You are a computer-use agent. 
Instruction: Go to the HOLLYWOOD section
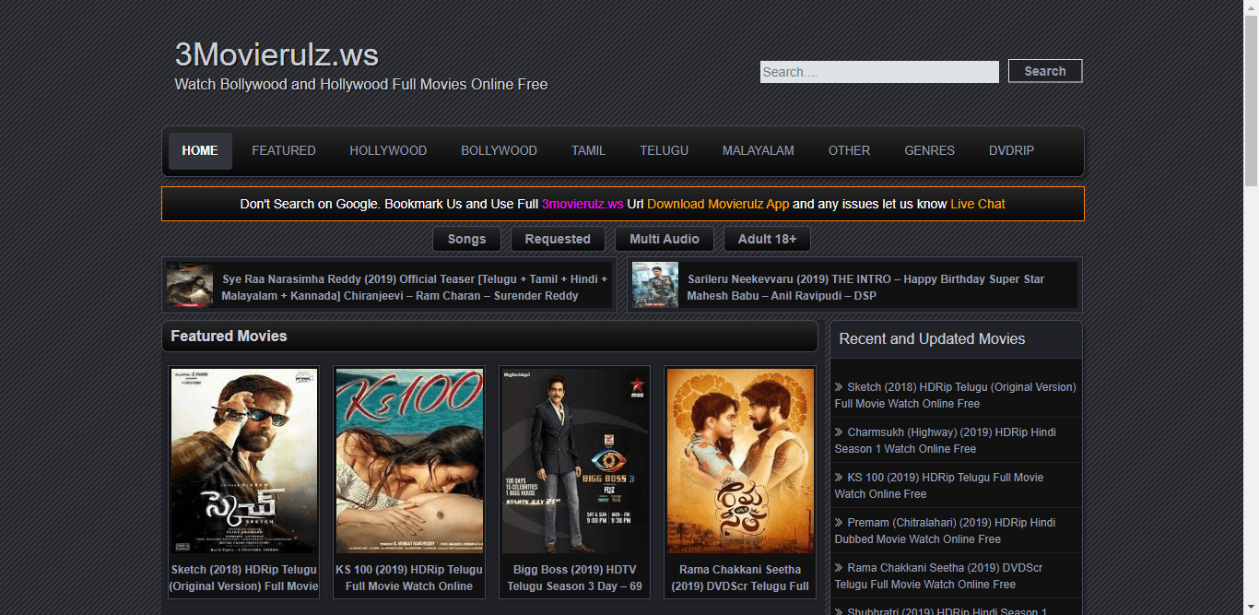tap(388, 150)
